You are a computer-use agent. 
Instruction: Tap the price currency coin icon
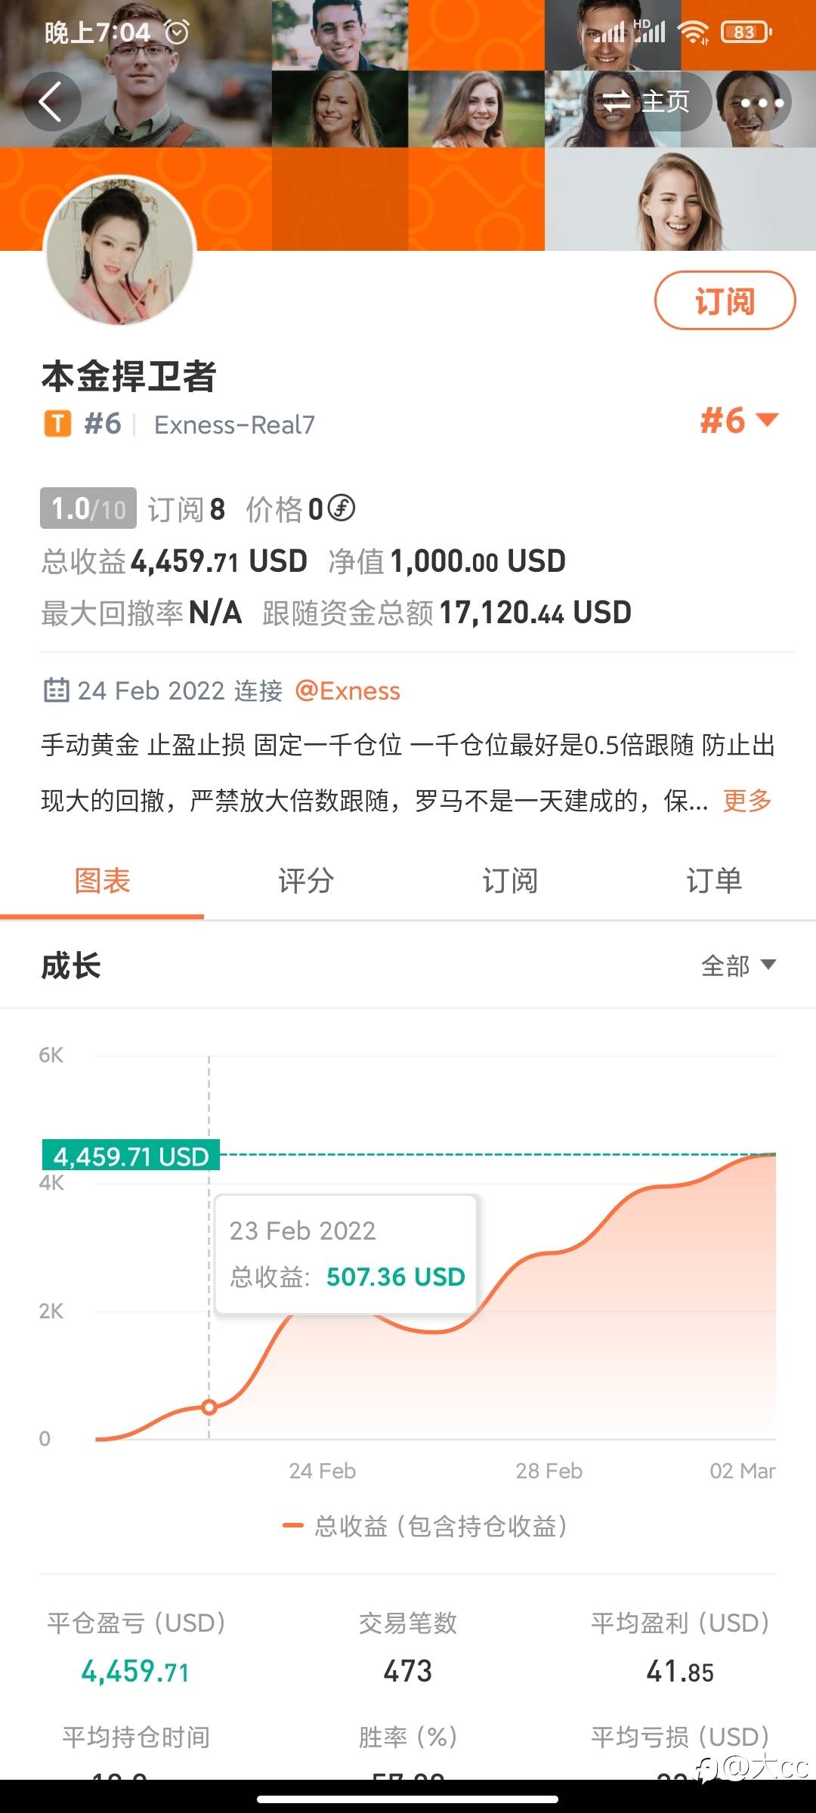click(342, 508)
